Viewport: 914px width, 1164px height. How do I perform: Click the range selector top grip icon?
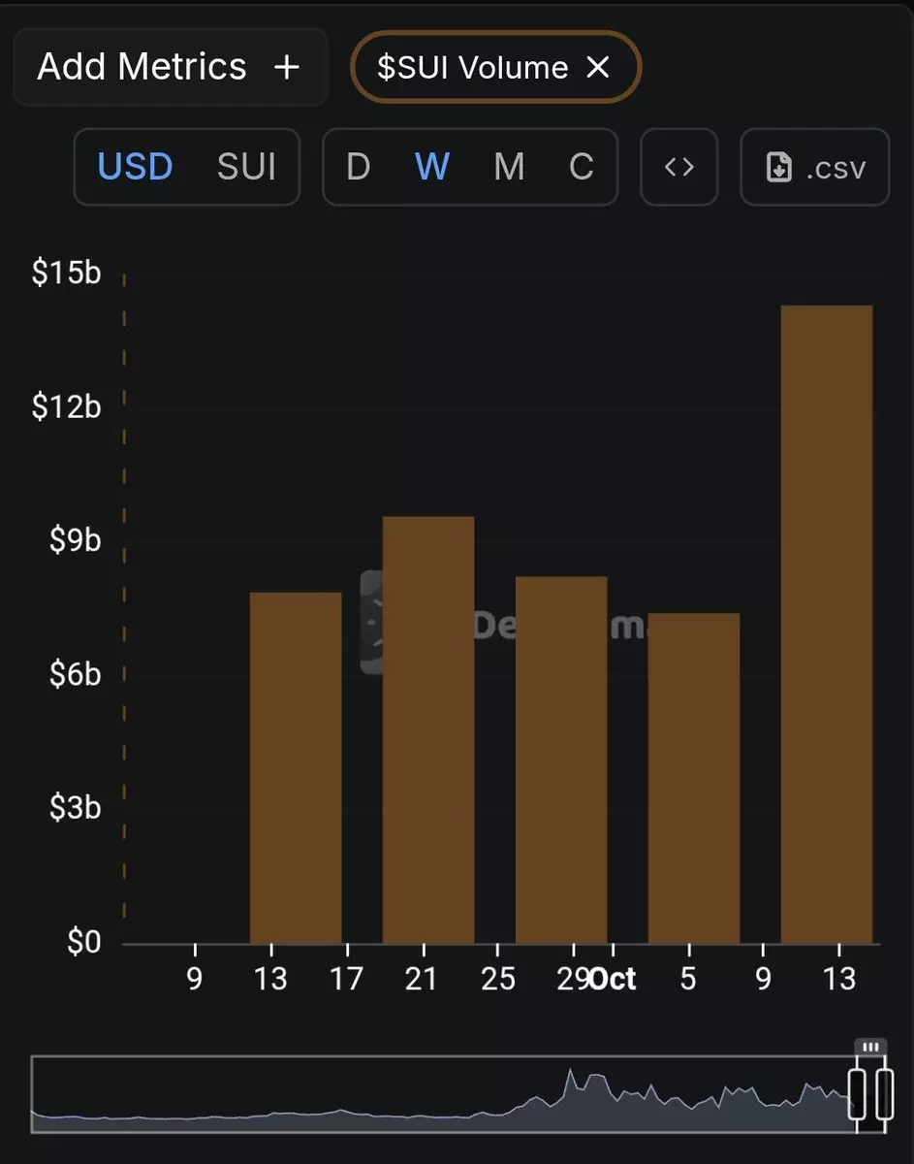point(870,1048)
